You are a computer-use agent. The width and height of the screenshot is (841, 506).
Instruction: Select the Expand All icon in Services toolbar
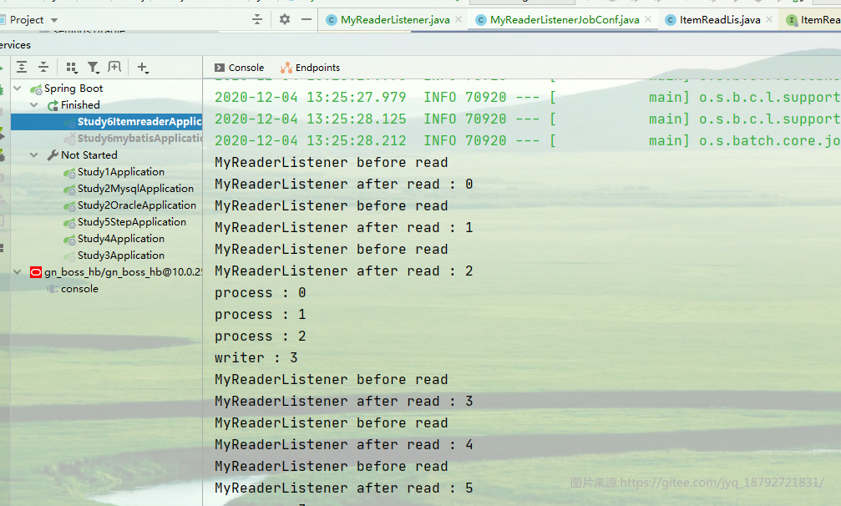click(21, 67)
